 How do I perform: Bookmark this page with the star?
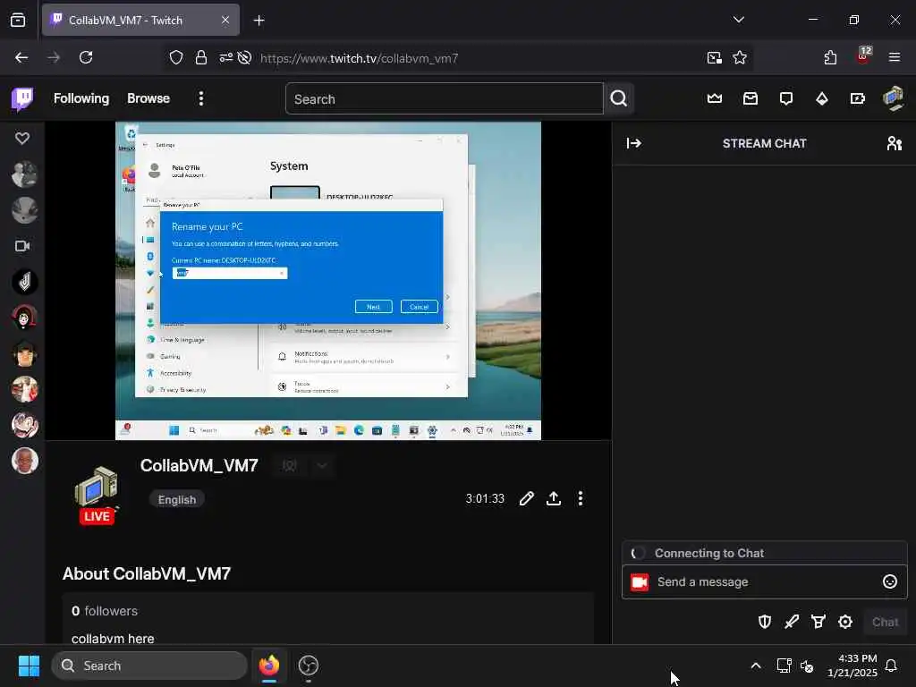coord(740,57)
